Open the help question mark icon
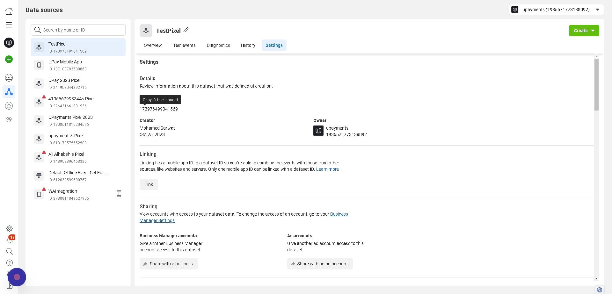Image resolution: width=612 pixels, height=294 pixels. (10, 263)
